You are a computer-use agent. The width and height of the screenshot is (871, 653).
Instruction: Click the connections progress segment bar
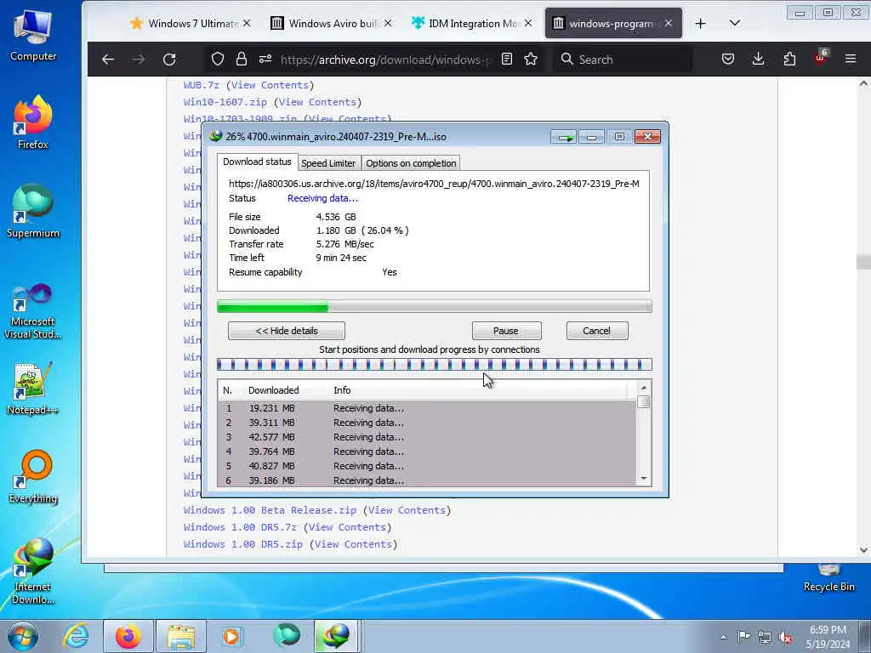[x=435, y=364]
